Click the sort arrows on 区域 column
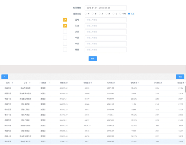 pos(12,83)
